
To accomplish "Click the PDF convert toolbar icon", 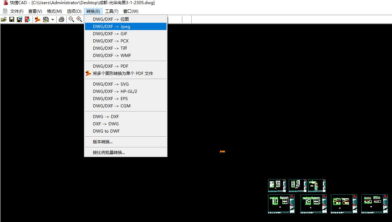I will pos(37,19).
